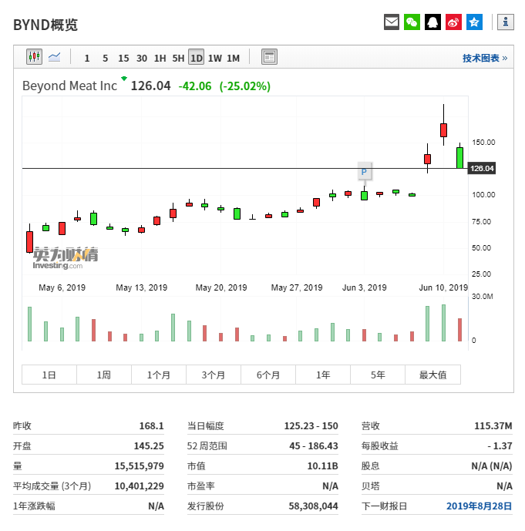Viewport: 525px width, 531px height.
Task: Set the chart range to 最大值
Action: point(432,375)
